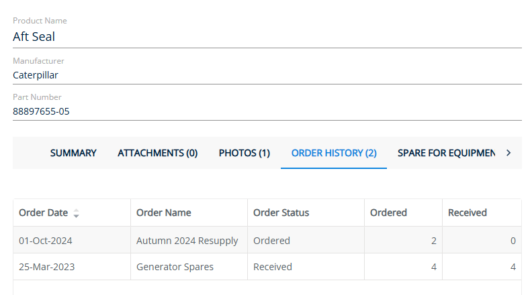Screen dimensions: 530x295
Task: Click the Order Name column header
Action: click(x=164, y=213)
